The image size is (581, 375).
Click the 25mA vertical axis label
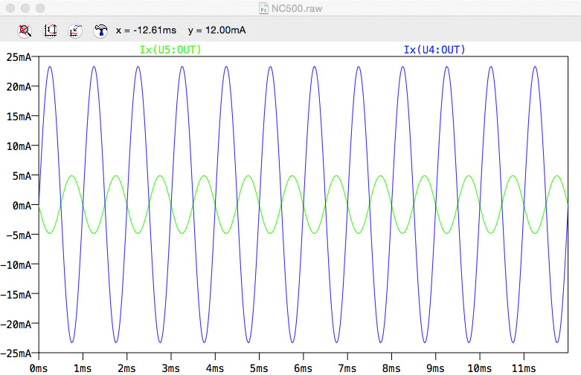(19, 57)
